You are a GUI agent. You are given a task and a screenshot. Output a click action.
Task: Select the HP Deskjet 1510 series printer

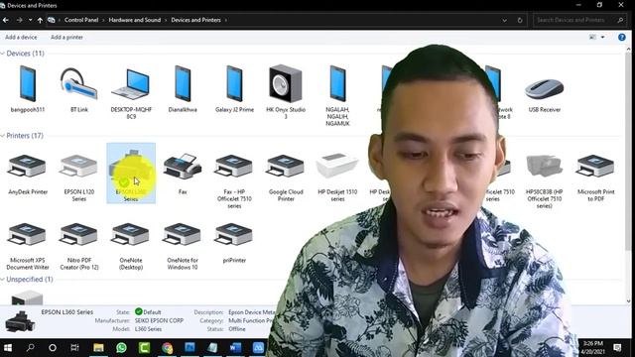point(337,178)
